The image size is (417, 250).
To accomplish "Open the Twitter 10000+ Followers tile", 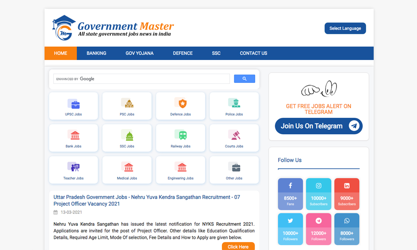I will [x=290, y=229].
